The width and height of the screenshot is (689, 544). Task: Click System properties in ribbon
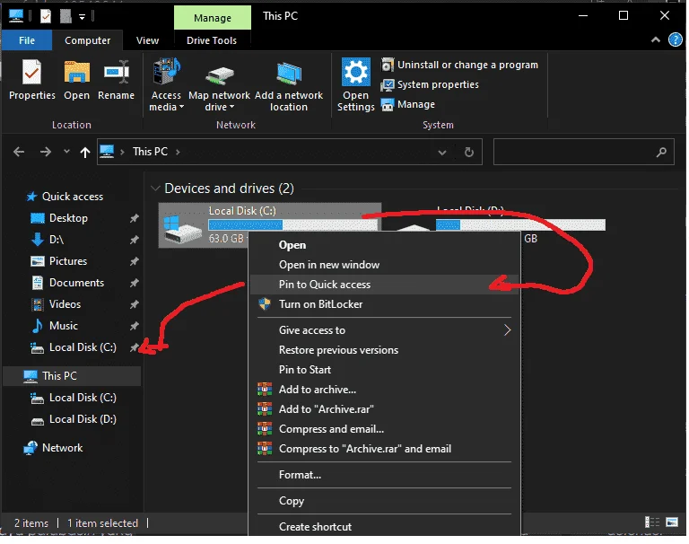[430, 84]
